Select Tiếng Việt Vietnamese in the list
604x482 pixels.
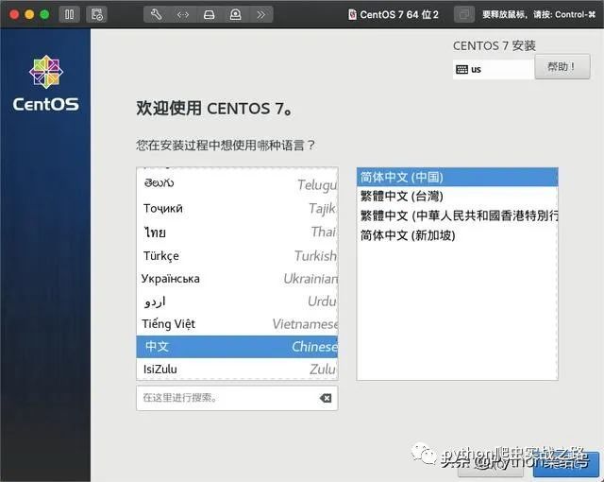click(237, 324)
